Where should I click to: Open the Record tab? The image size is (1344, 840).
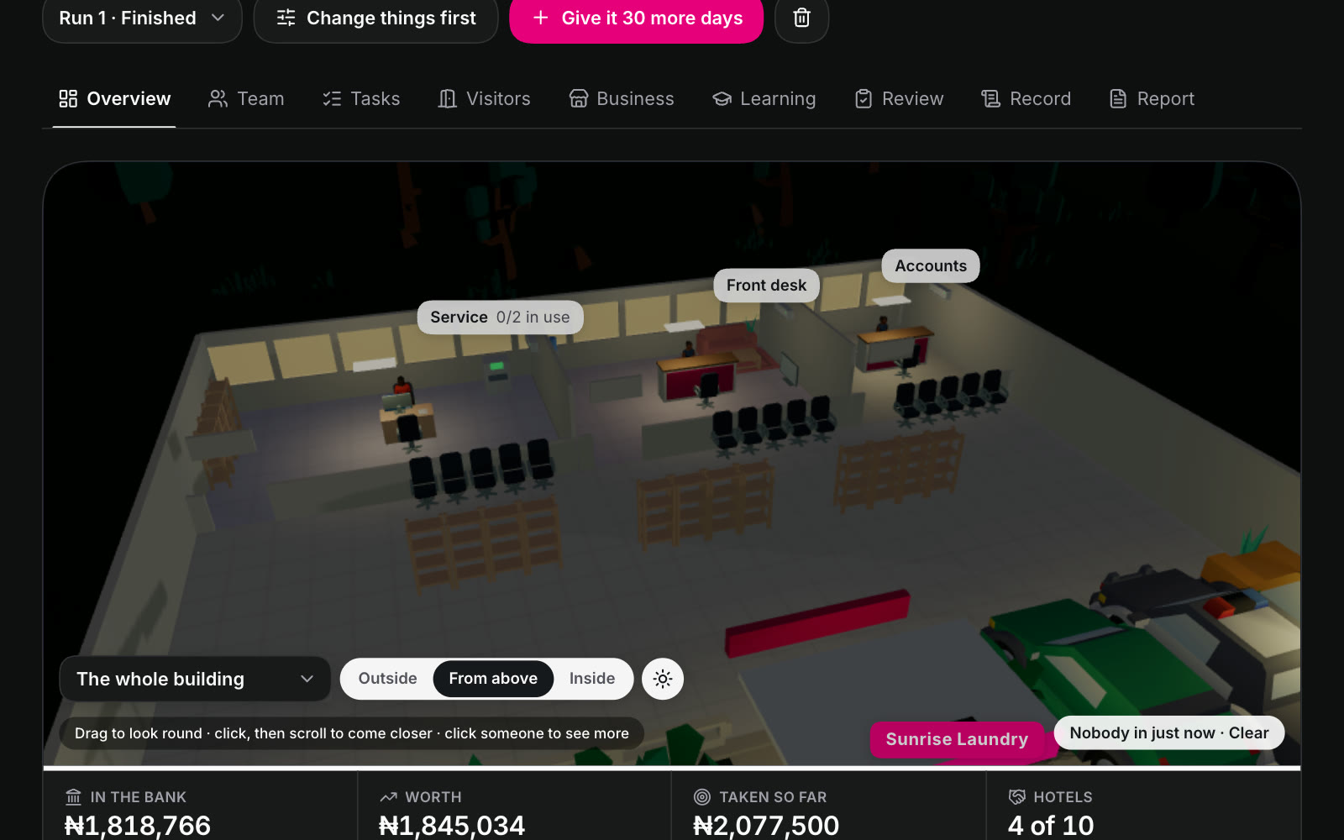point(1026,99)
